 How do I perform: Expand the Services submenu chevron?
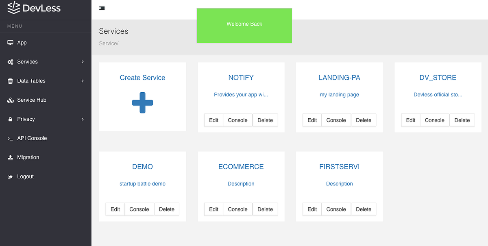[x=83, y=61]
